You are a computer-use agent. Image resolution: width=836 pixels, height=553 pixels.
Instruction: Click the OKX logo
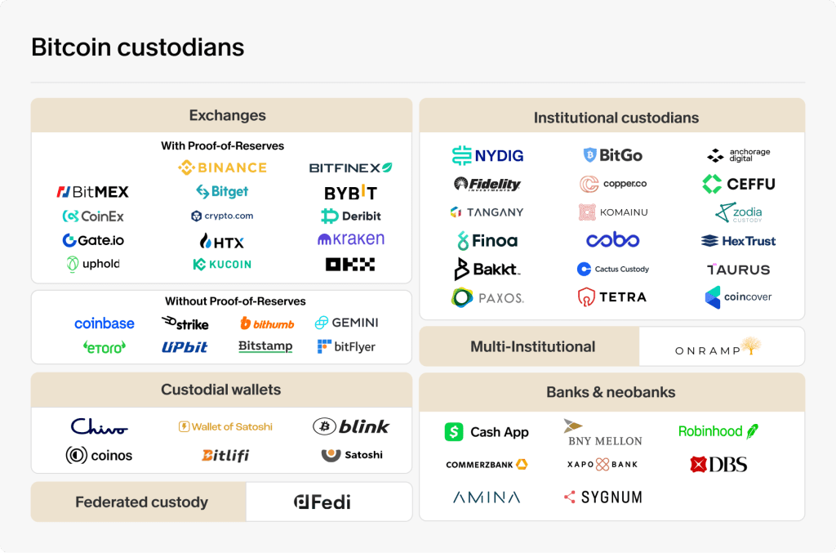(x=350, y=264)
